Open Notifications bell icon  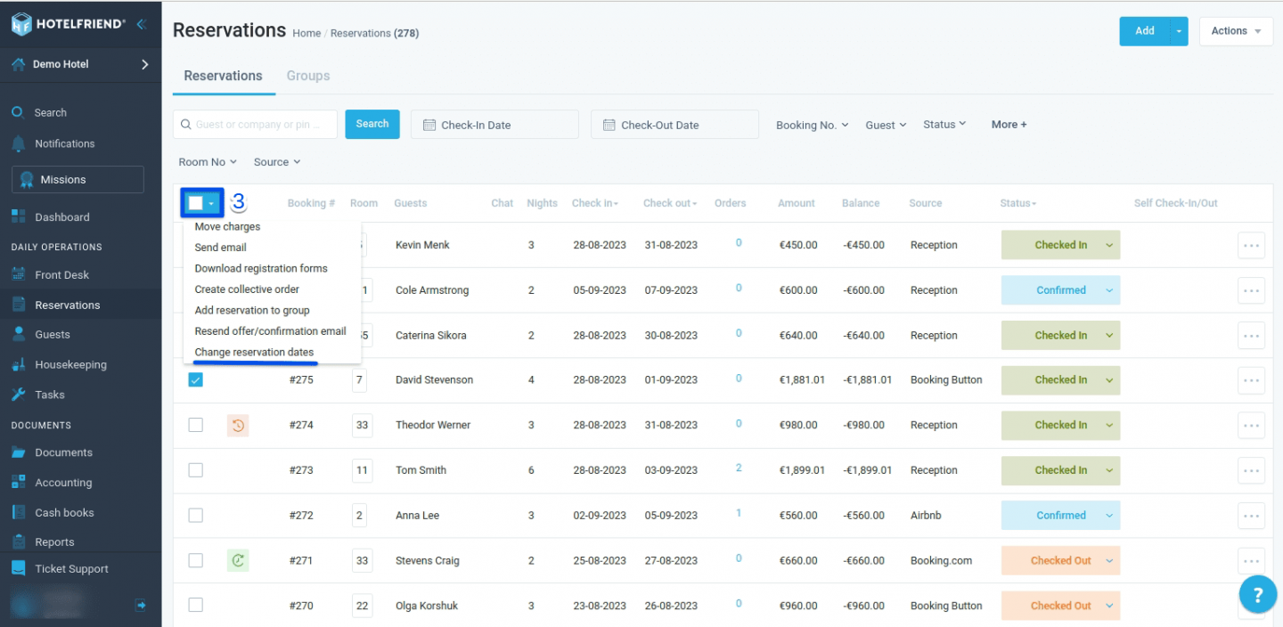[x=18, y=143]
